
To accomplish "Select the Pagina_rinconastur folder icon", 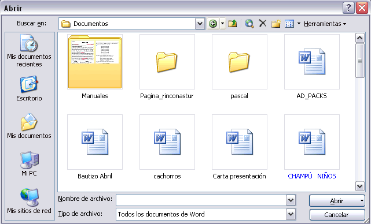I will click(x=167, y=62).
